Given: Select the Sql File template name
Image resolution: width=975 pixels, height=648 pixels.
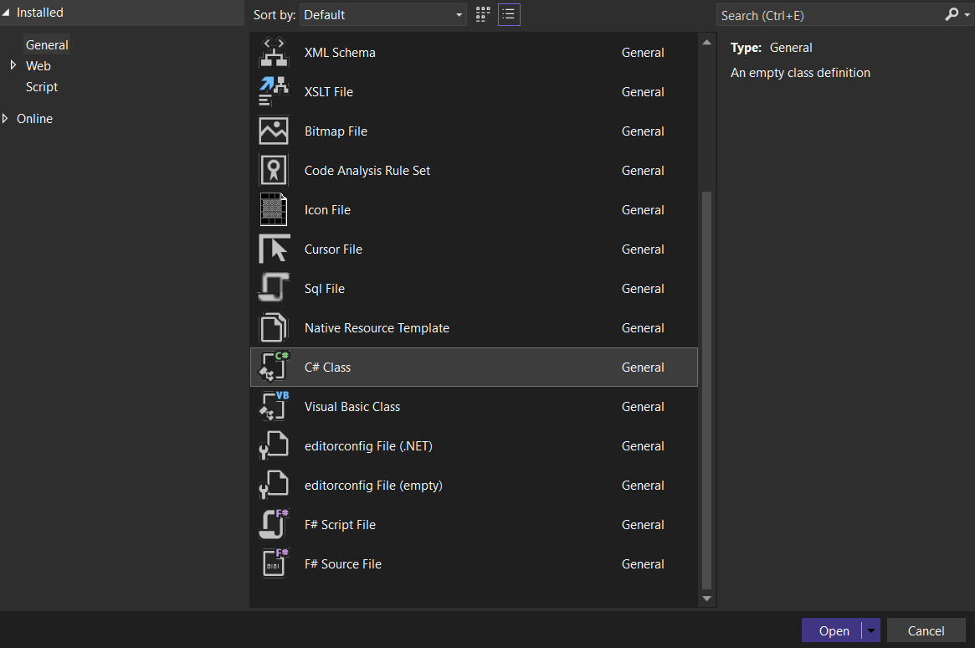Looking at the screenshot, I should click(x=324, y=289).
